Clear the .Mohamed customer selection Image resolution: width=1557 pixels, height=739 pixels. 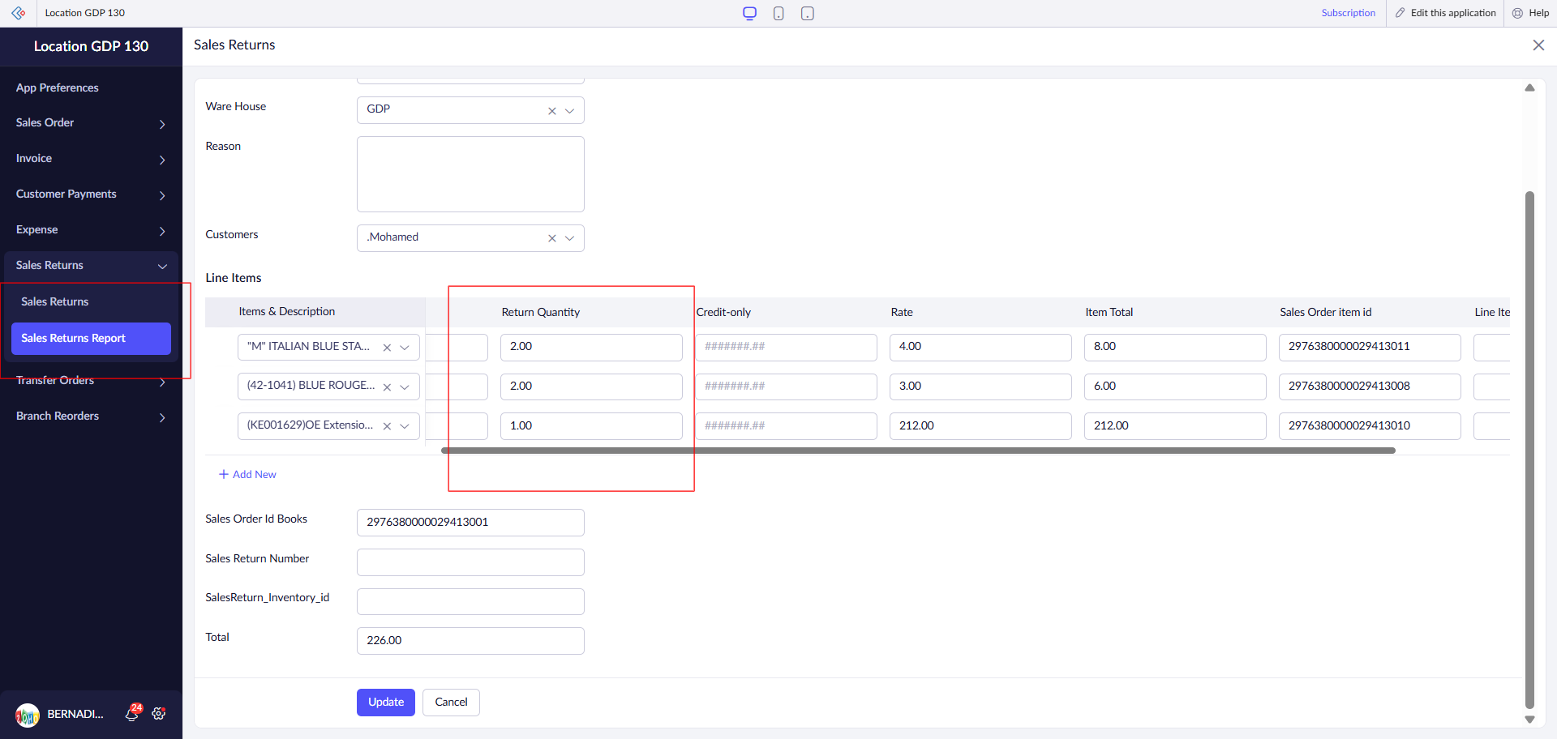(552, 238)
